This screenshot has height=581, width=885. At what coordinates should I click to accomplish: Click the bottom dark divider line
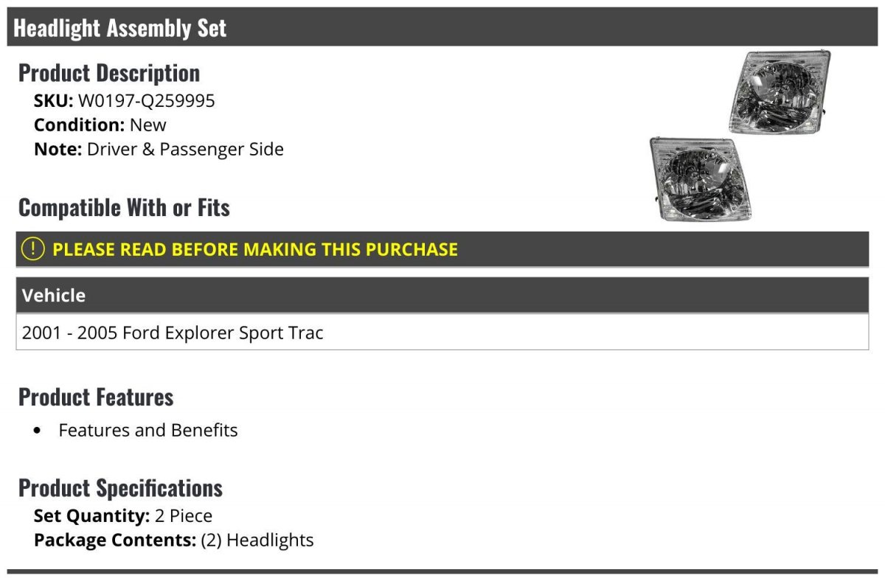click(x=442, y=571)
